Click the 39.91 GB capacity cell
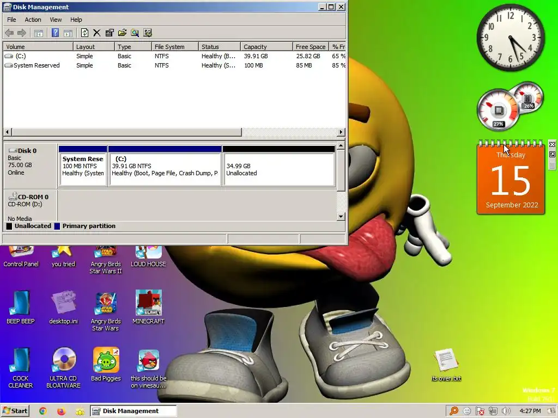This screenshot has height=418, width=558. click(x=256, y=56)
